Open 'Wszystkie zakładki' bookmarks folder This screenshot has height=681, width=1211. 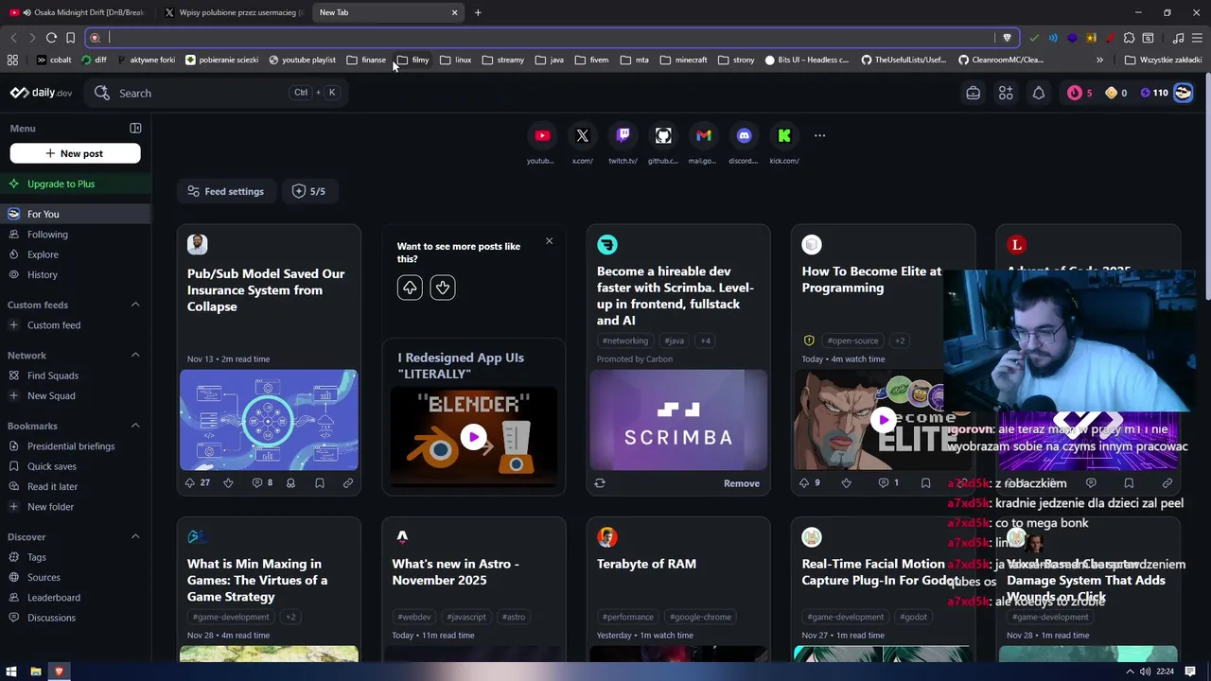click(x=1163, y=60)
